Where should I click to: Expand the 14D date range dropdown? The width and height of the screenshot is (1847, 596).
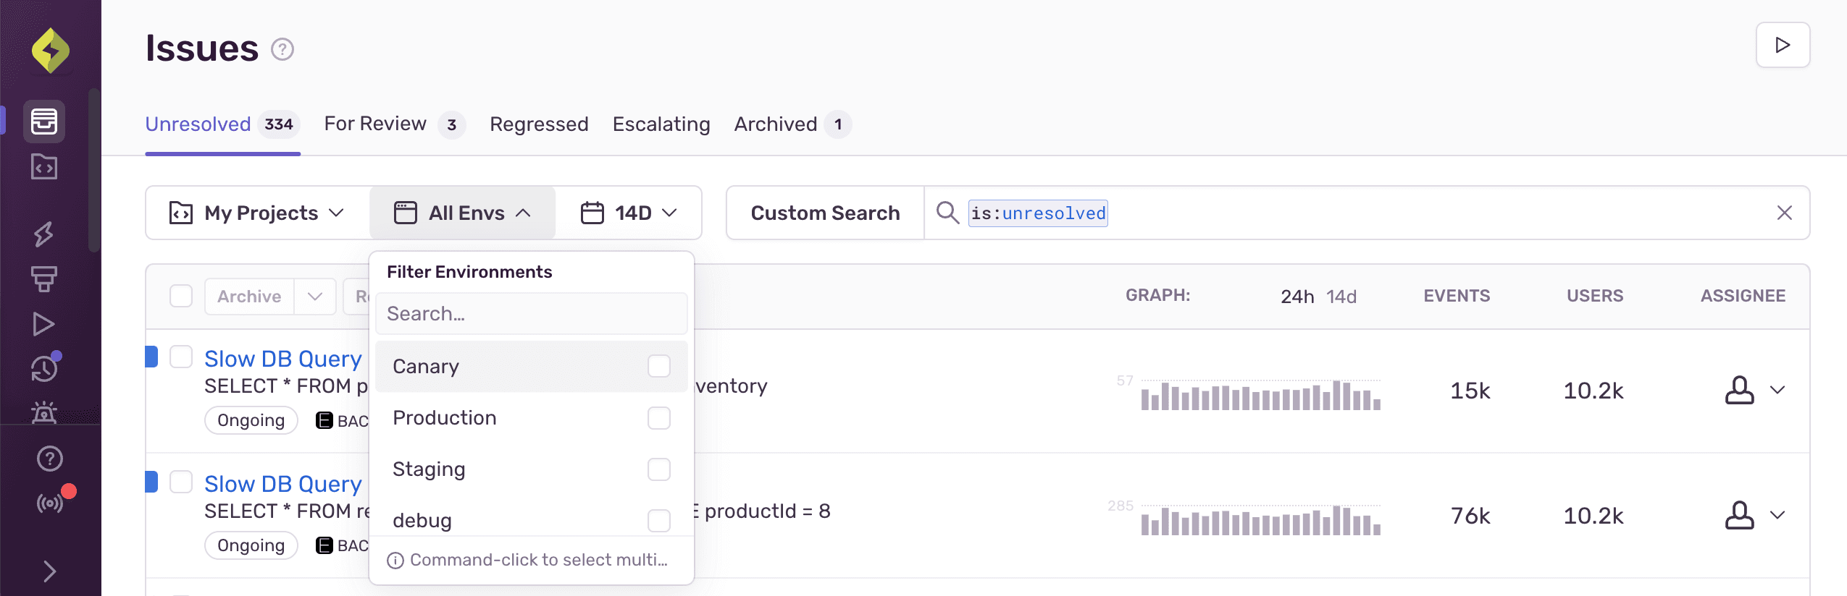pos(629,213)
